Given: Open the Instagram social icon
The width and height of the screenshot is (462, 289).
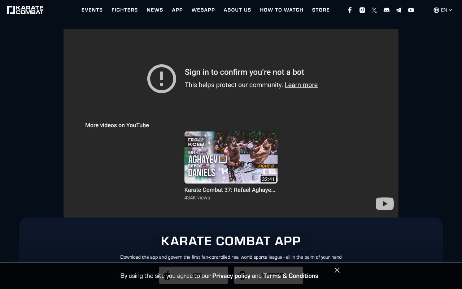Looking at the screenshot, I should [362, 10].
